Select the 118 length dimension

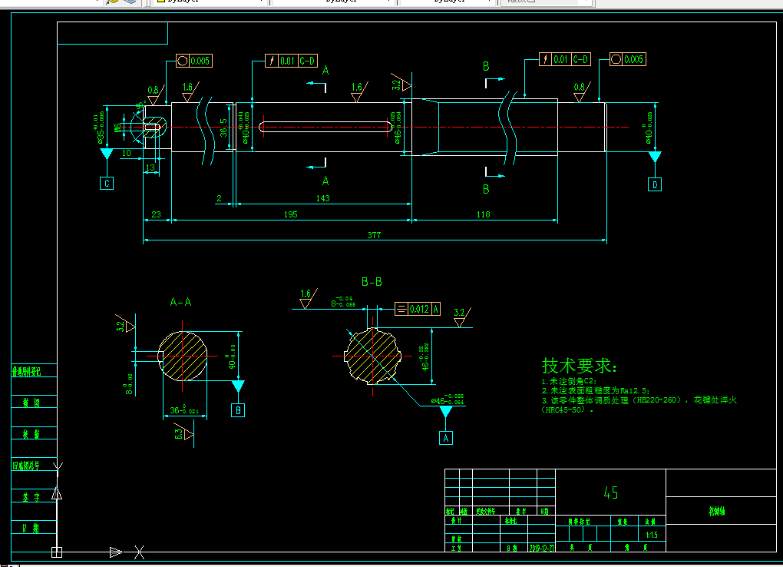[x=484, y=214]
